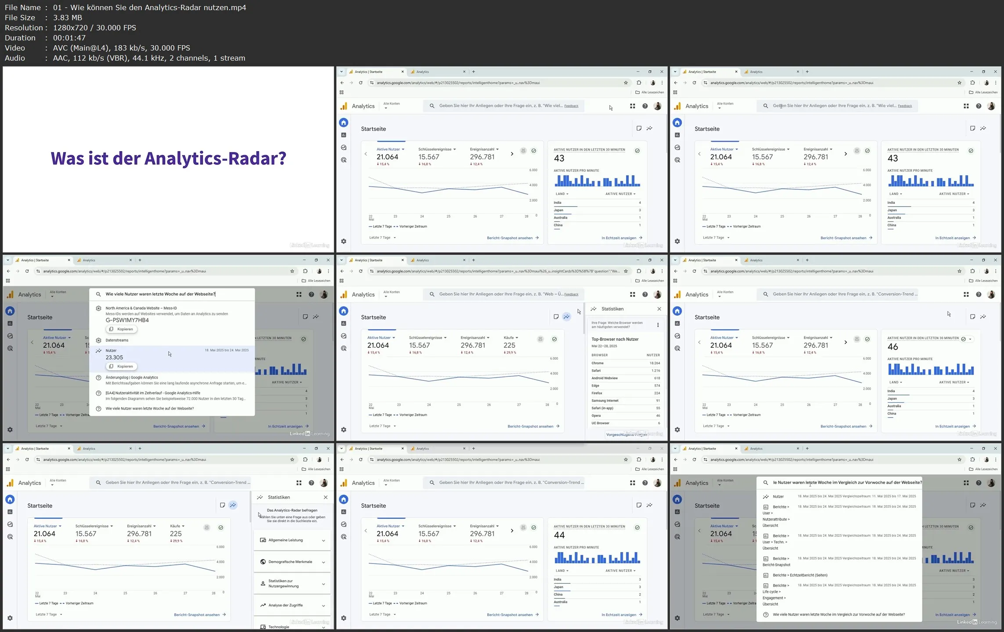This screenshot has height=632, width=1004.
Task: Click Home icon in the 46-active-users frame
Action: pos(677,311)
